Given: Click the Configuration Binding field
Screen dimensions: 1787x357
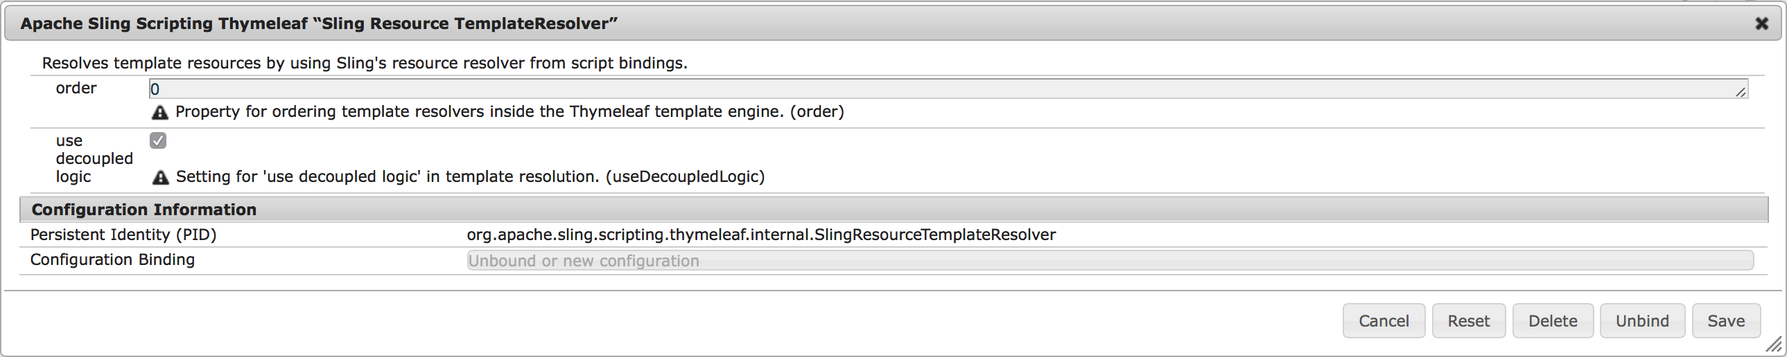Looking at the screenshot, I should tap(1110, 261).
